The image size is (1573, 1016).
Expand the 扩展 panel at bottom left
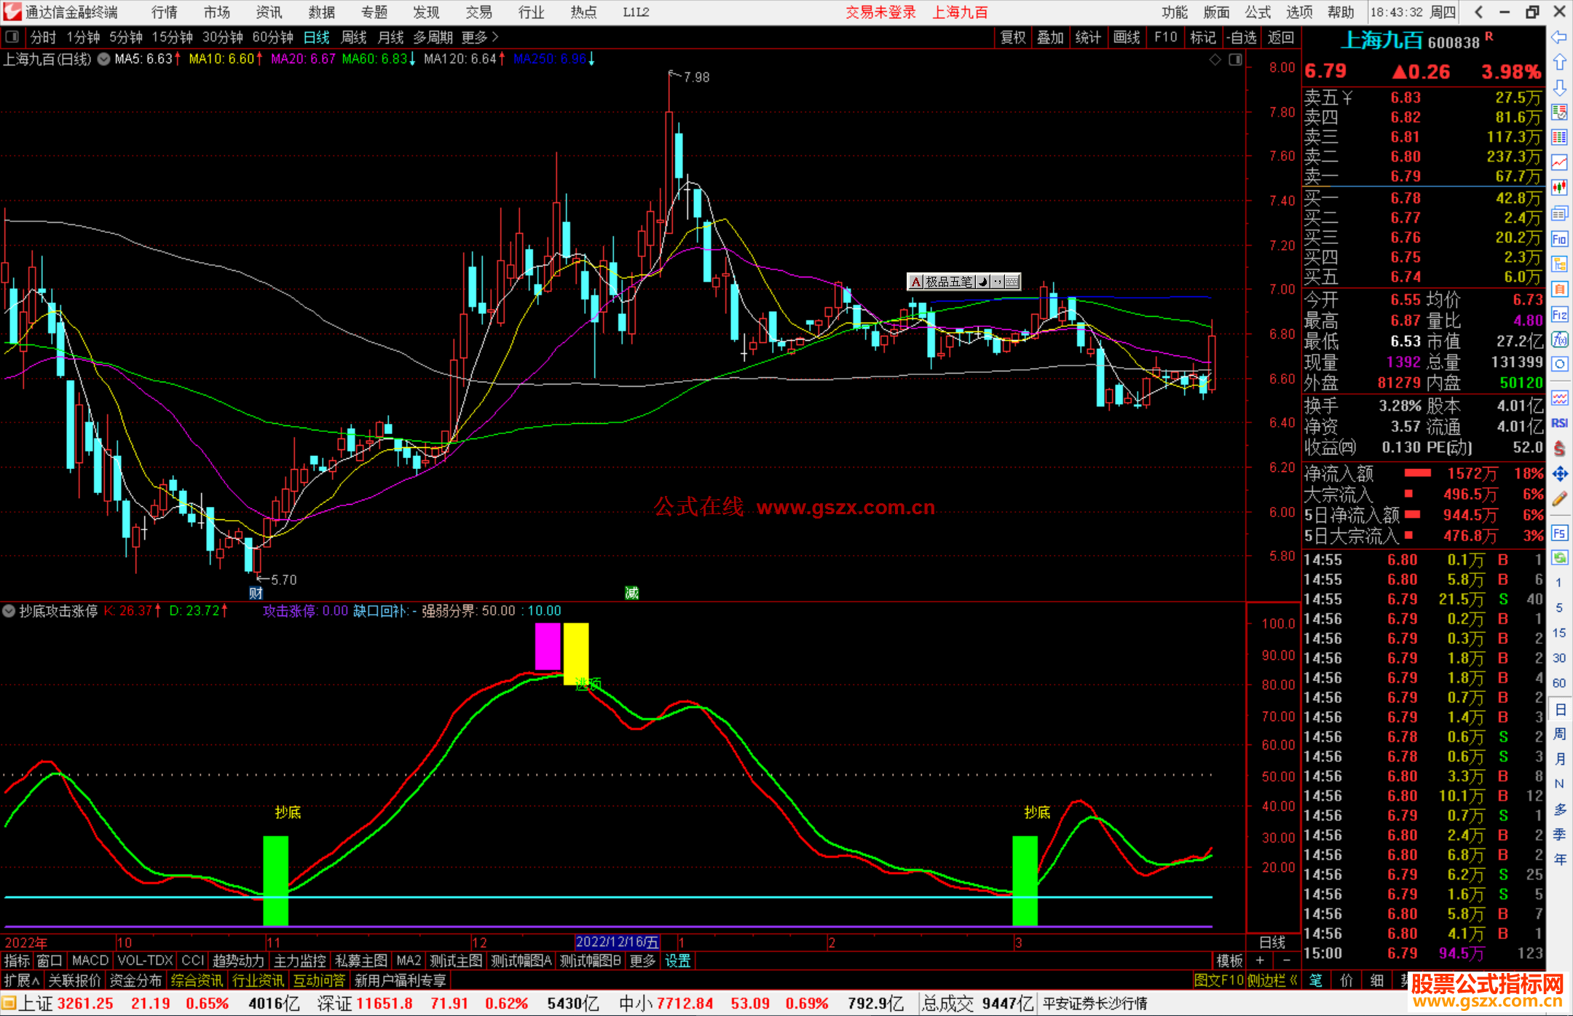(22, 980)
